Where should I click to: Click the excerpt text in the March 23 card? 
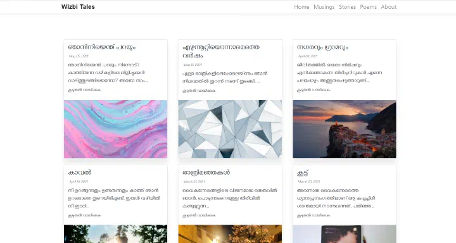tap(336, 198)
